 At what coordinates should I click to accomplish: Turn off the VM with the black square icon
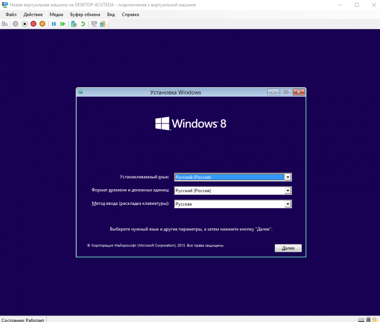tap(25, 24)
